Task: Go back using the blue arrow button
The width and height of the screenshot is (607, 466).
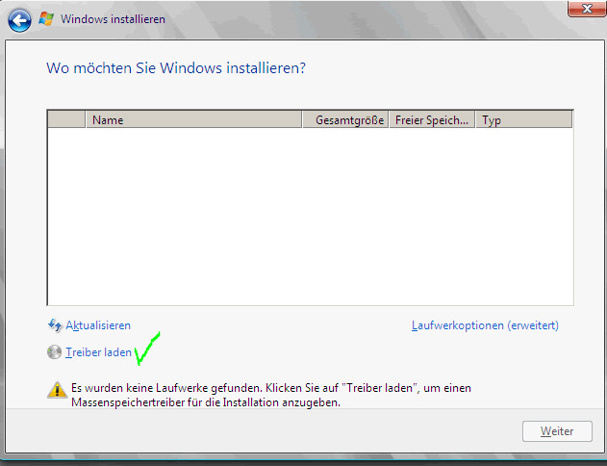Action: click(19, 20)
